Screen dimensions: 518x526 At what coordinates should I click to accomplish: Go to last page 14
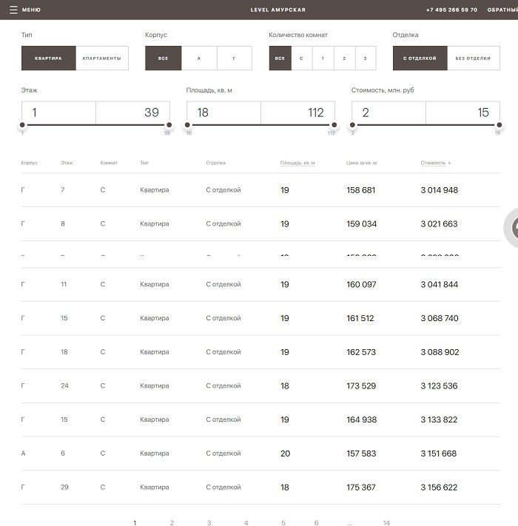(386, 522)
